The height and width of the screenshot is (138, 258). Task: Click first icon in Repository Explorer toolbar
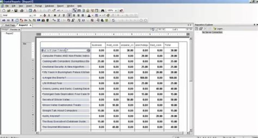(196, 29)
